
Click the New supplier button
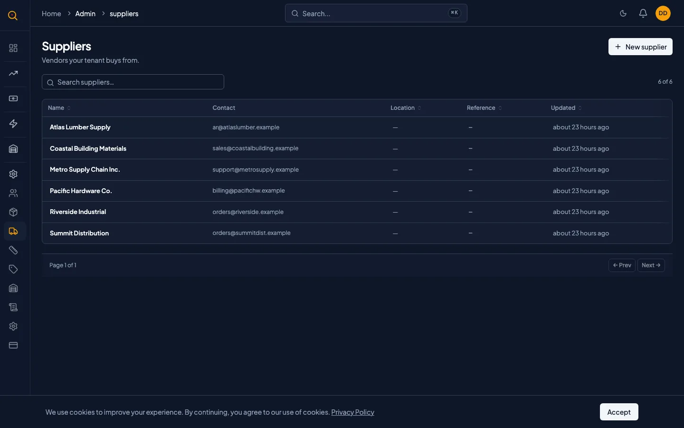tap(640, 47)
